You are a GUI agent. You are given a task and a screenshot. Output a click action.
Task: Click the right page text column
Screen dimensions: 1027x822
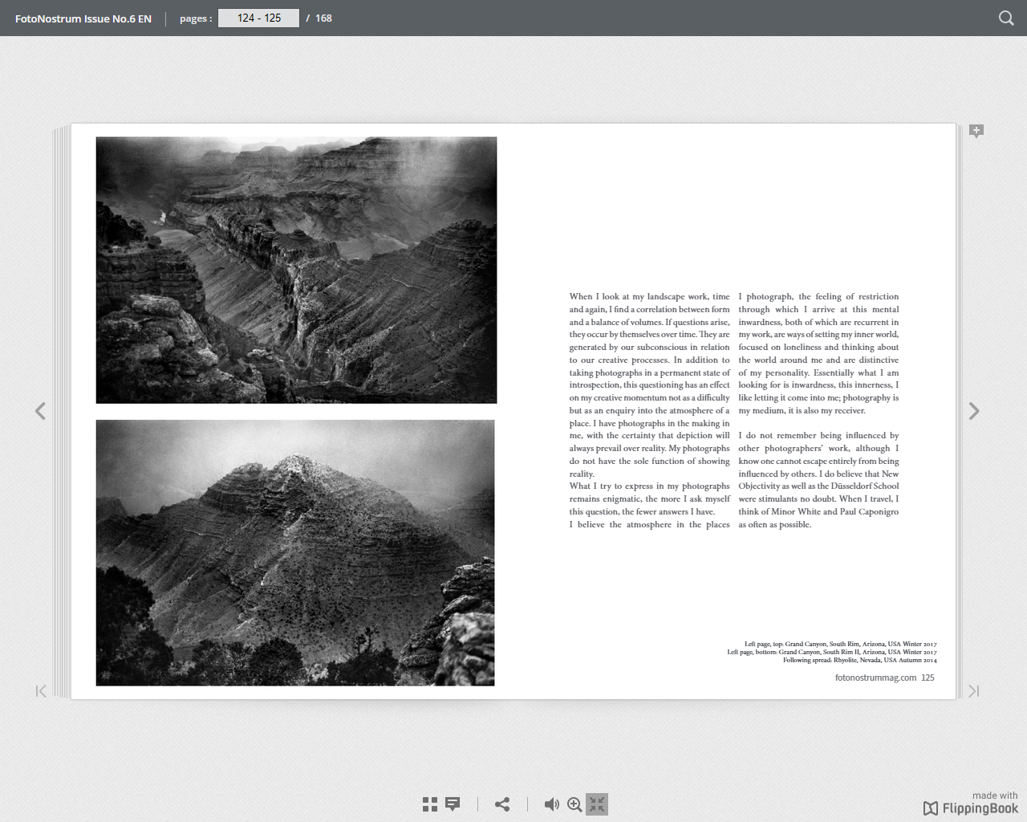(818, 410)
